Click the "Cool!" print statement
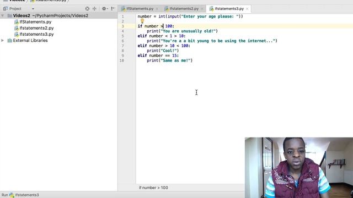 tap(163, 51)
